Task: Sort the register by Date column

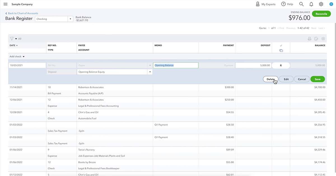Action: (13, 45)
